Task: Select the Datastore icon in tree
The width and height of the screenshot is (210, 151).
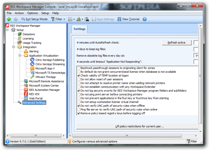Action: [x=20, y=34]
